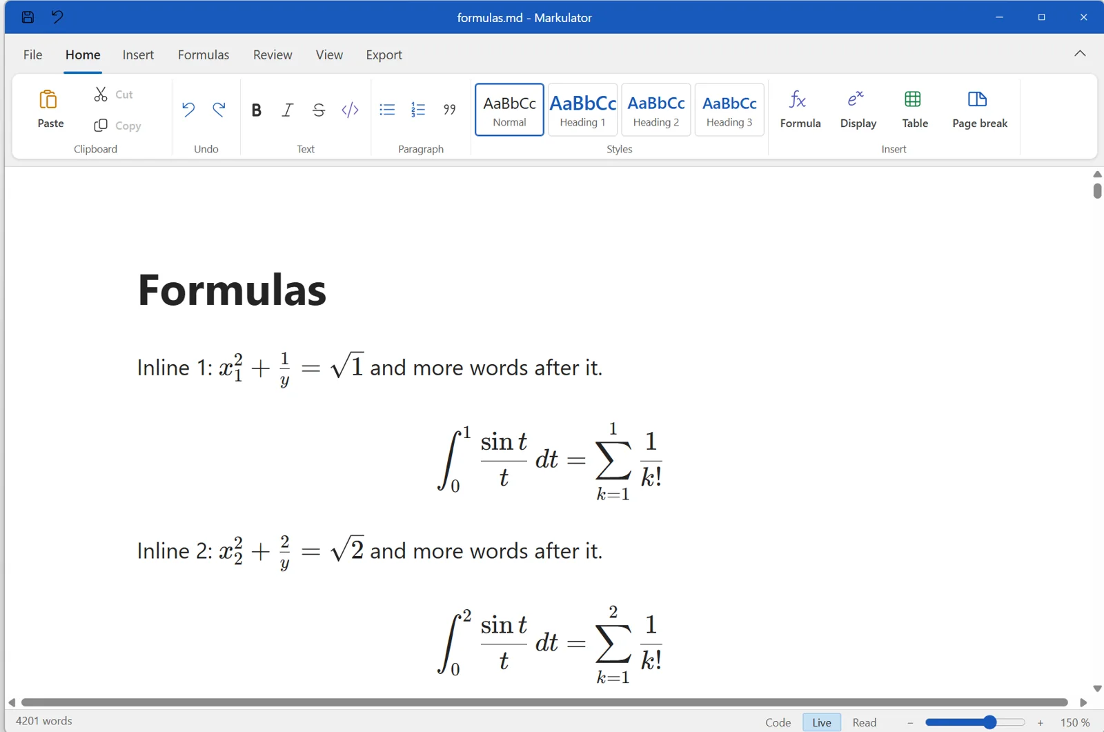Open the View tab
The height and width of the screenshot is (732, 1104).
point(329,55)
